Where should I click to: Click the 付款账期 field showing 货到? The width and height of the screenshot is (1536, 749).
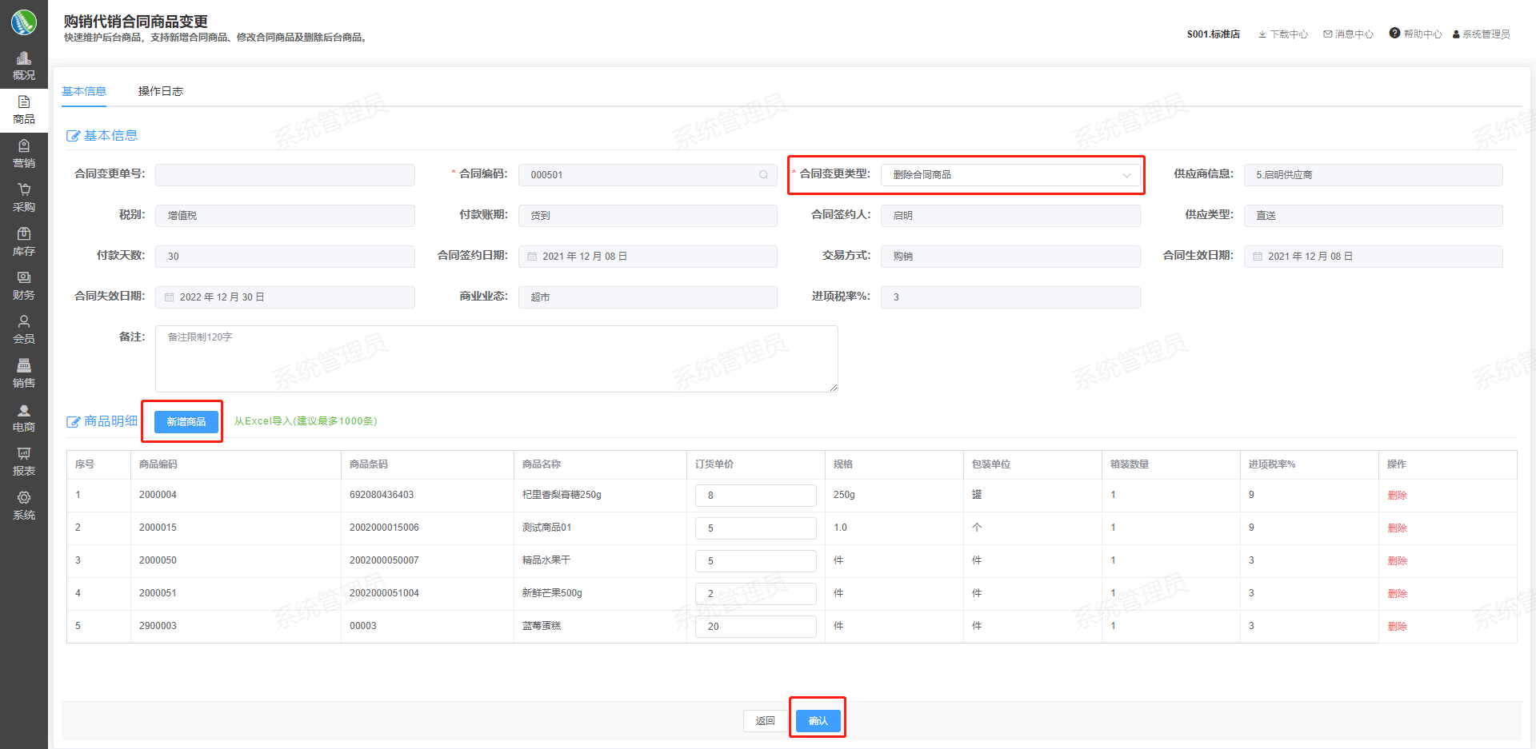tap(648, 216)
